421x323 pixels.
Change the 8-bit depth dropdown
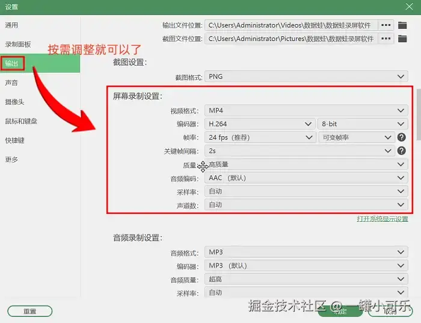tap(363, 124)
